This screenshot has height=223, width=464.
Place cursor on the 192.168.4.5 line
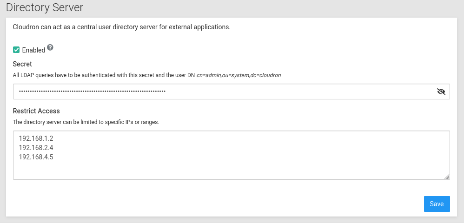tap(36, 157)
